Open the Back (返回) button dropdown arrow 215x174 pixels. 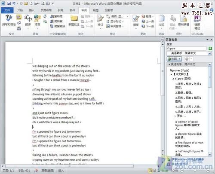pyautogui.click(x=180, y=59)
